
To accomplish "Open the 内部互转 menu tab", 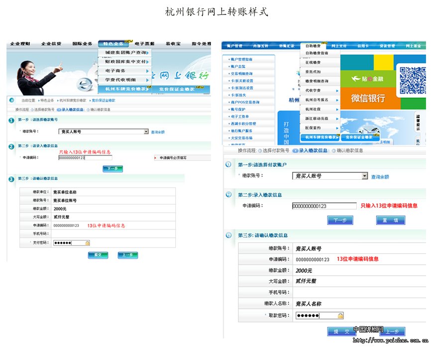I will [x=261, y=46].
